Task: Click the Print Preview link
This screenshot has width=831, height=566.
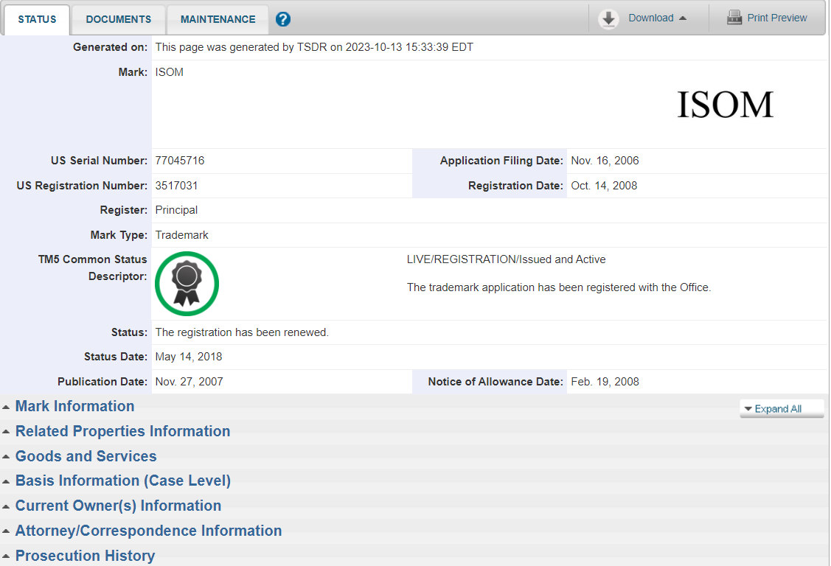Action: [x=777, y=18]
